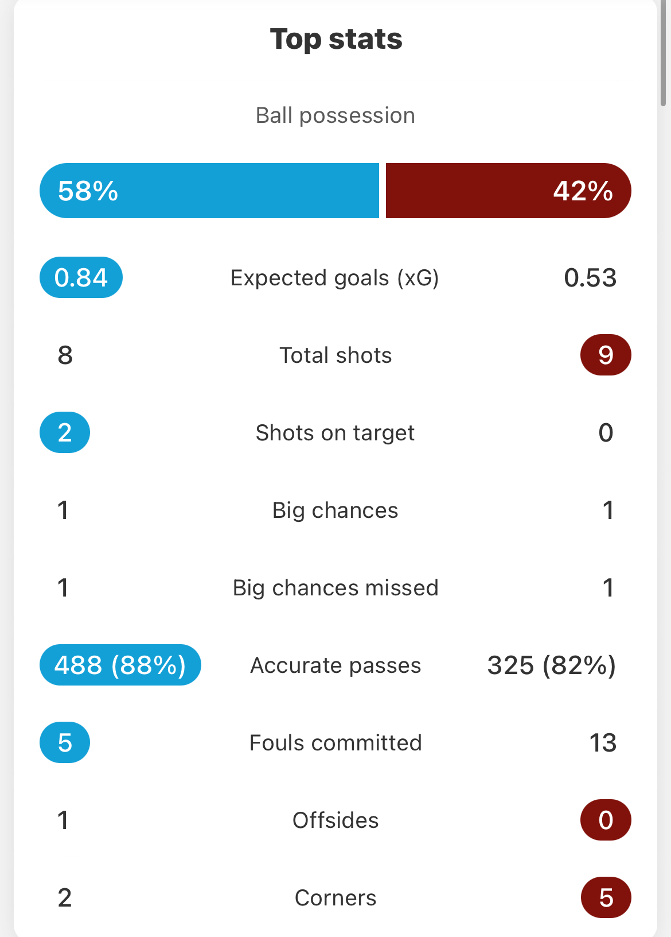The width and height of the screenshot is (671, 937).
Task: Tap the red 5 corners badge
Action: tap(606, 897)
